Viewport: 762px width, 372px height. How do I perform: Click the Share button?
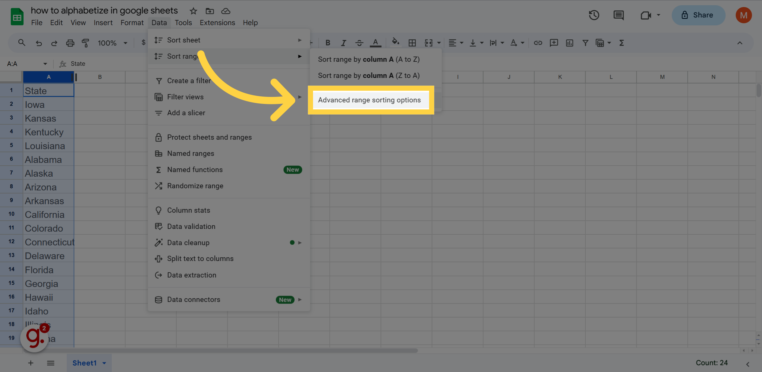698,15
